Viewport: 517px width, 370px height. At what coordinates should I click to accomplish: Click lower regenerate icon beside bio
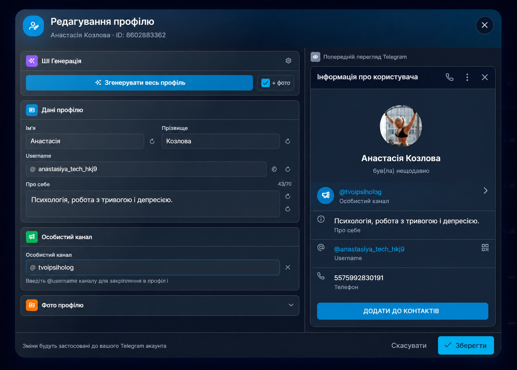click(288, 209)
